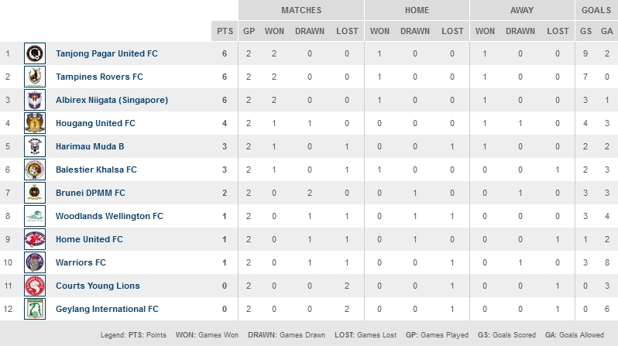618x346 pixels.
Task: Select the Courts Young Lions red emblem
Action: point(35,286)
